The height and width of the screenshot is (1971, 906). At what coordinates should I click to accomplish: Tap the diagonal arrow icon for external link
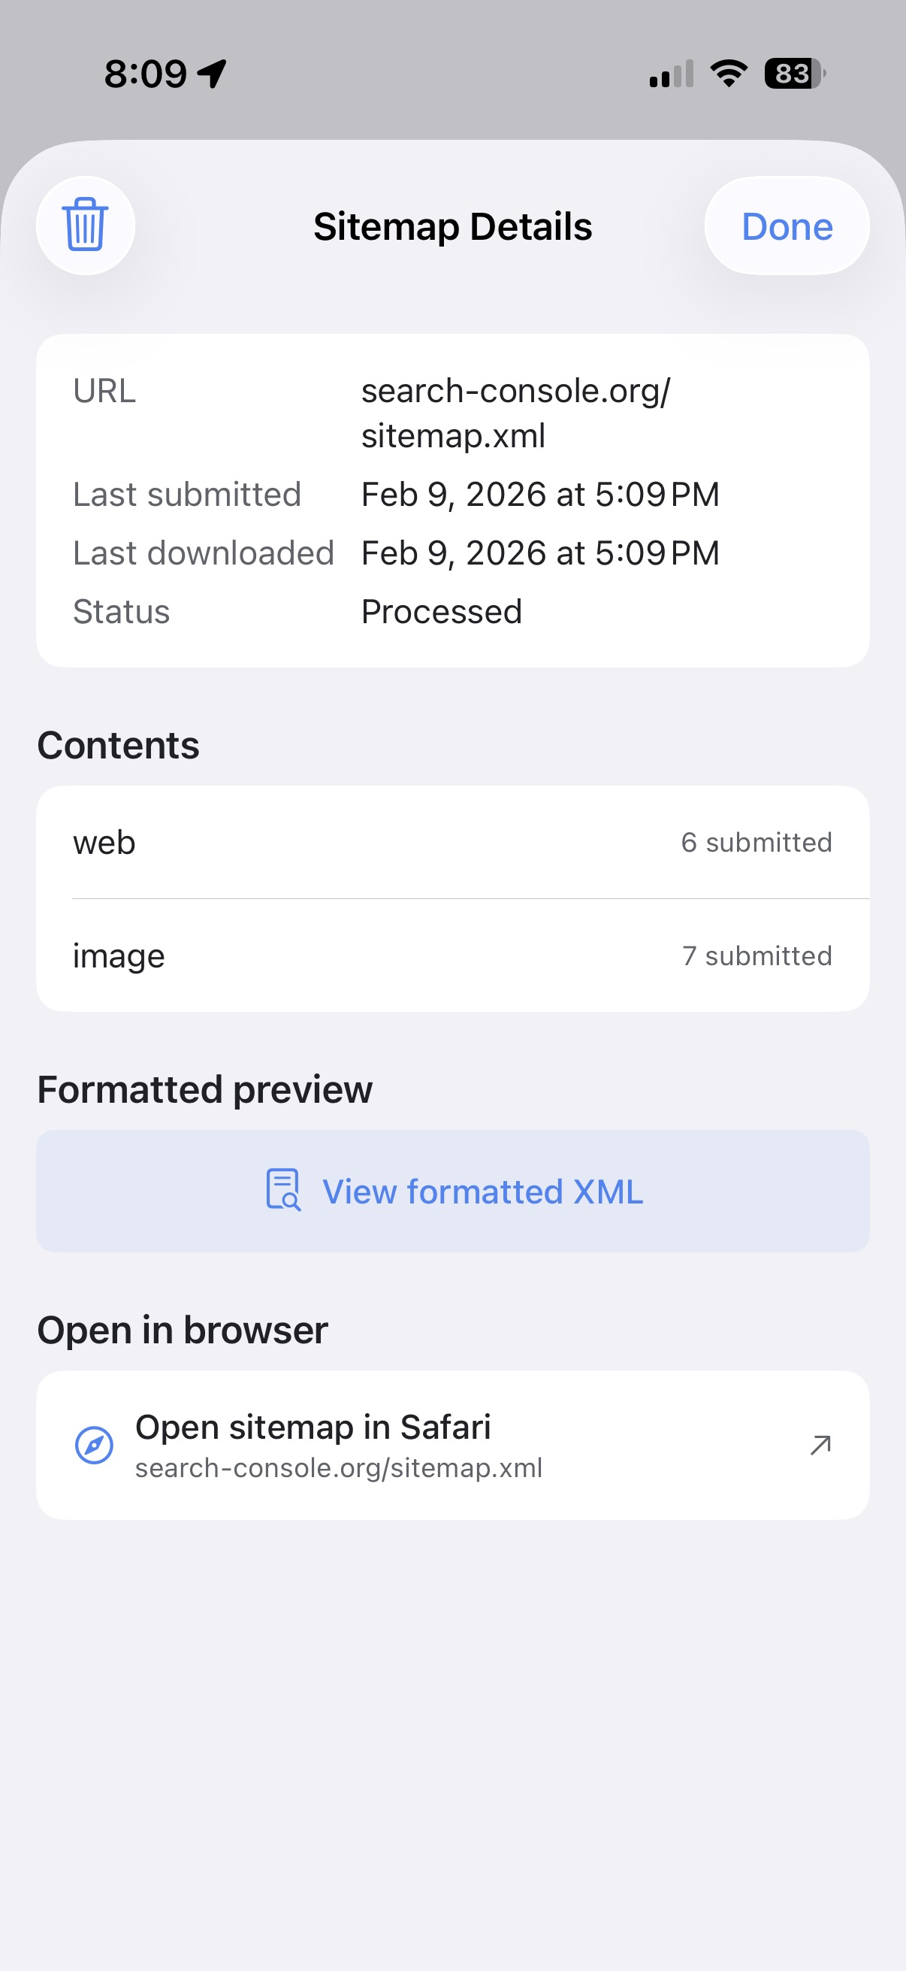820,1443
